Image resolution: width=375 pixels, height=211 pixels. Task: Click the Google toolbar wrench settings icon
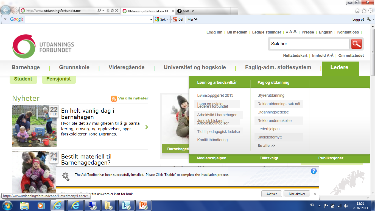[x=369, y=19]
